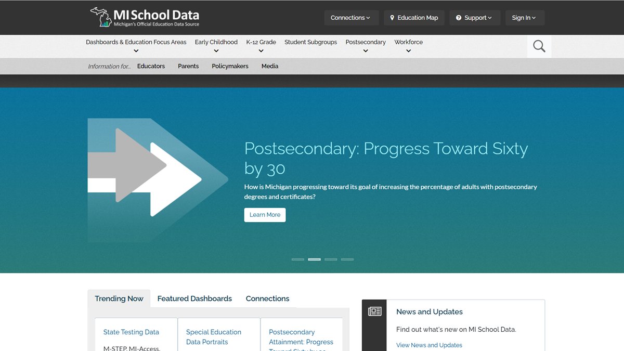The height and width of the screenshot is (351, 624).
Task: Open the State Testing Data card link
Action: coord(131,332)
